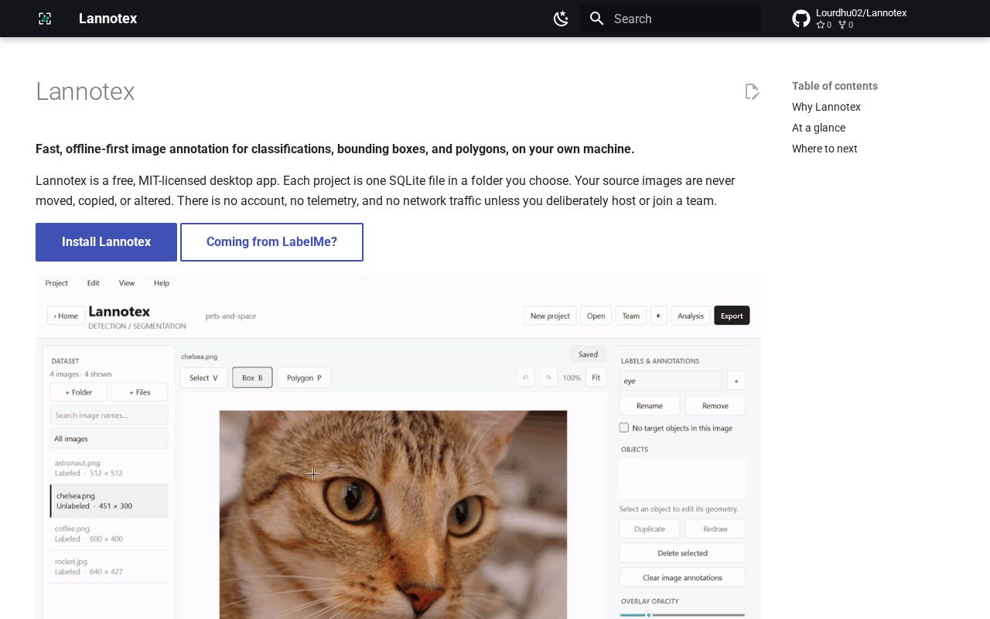
Task: Open Project menu in app screenshot
Action: point(56,283)
